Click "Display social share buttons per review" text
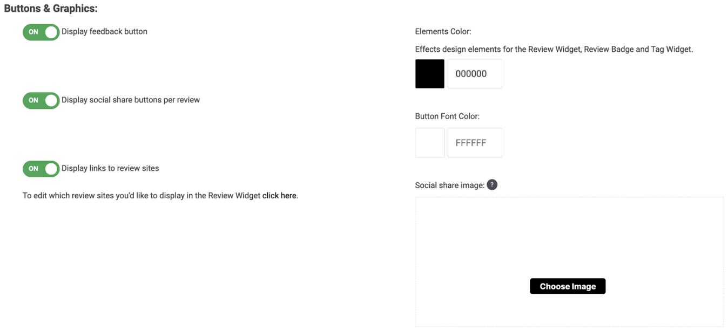Viewport: 728px width, 332px height. pos(131,100)
